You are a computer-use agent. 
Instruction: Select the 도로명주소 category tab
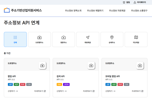[x=39, y=39]
